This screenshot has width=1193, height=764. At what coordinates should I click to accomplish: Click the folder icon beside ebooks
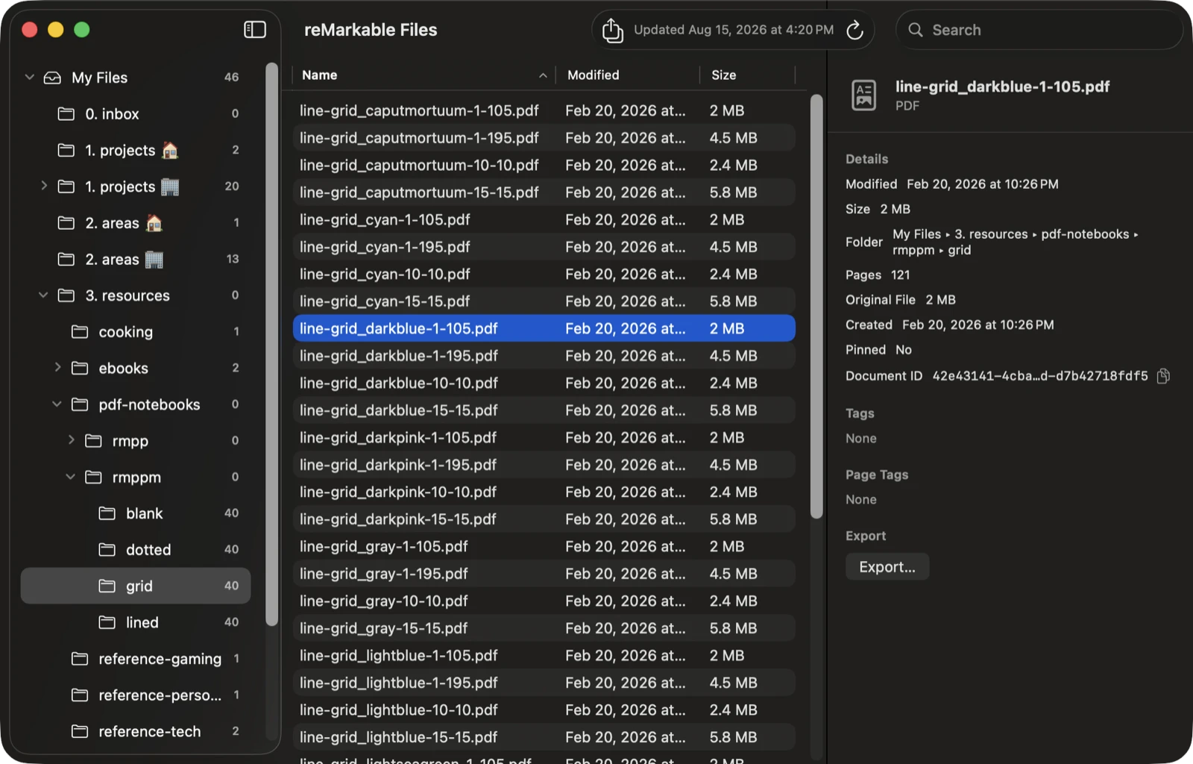(x=80, y=368)
